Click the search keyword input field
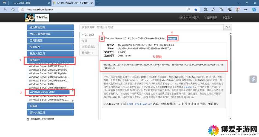Viewport: 259px width, 137px height. (151, 27)
